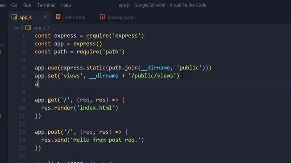Screen dimensions: 291x163
Task: Select the src breadcrumb
Action: 16,28
